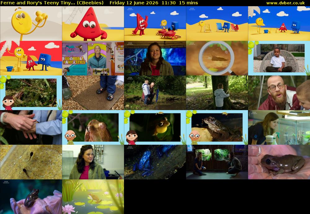Open the bearded man with glasses thumbnail
310x214 pixels.
coord(279,93)
